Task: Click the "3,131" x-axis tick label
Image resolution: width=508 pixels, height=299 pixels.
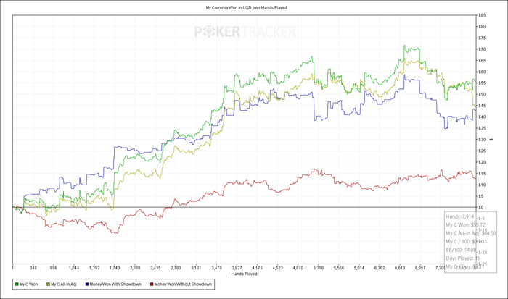Action: pyautogui.click(x=196, y=268)
